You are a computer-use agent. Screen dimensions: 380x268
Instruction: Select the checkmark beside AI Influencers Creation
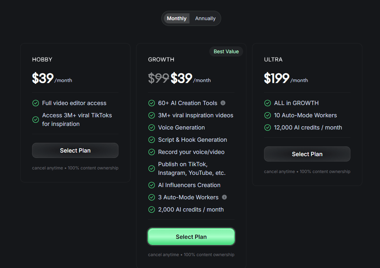(151, 185)
